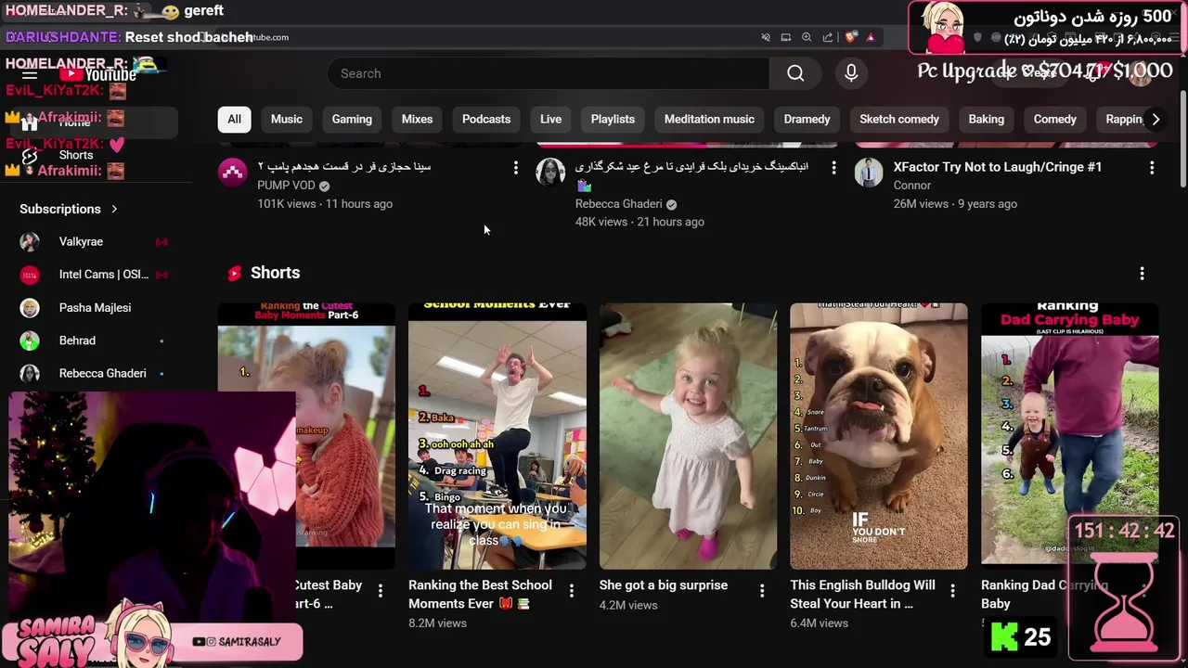
Task: Open the Connor channel name under the XFactor video
Action: tap(912, 186)
